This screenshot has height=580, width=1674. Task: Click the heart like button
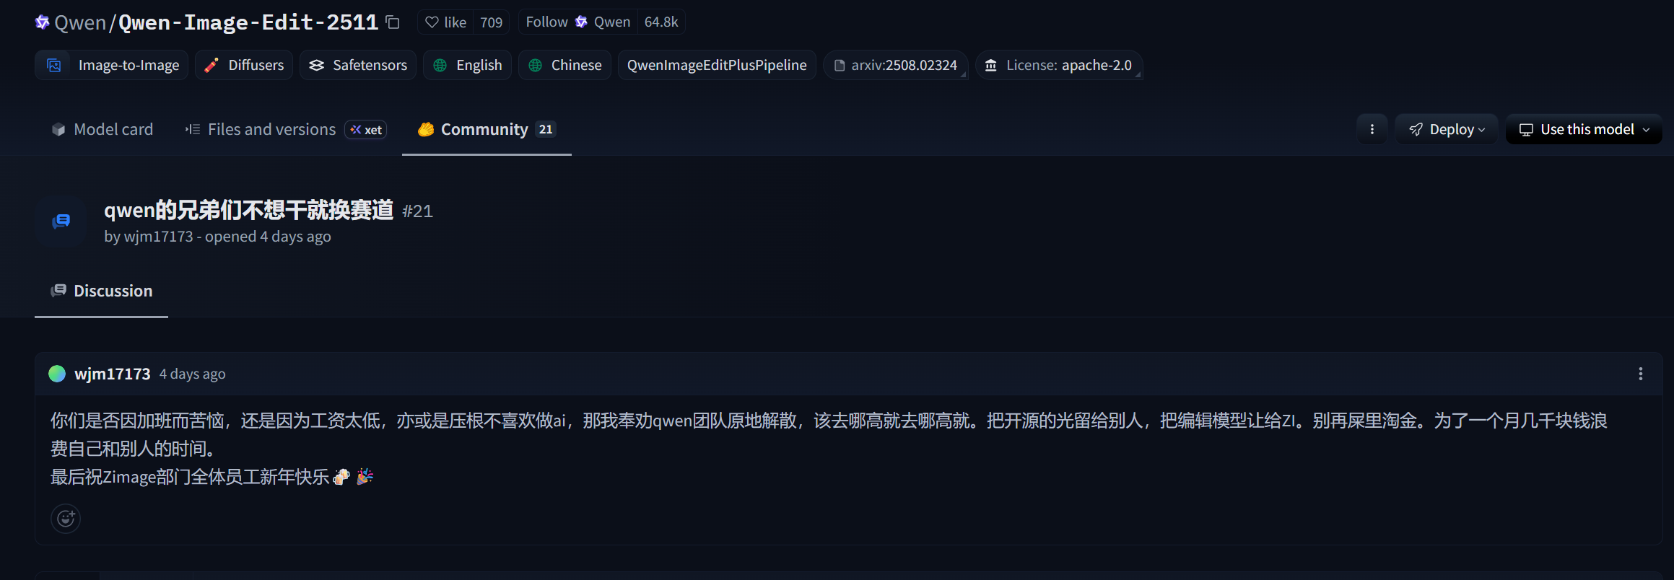[445, 22]
